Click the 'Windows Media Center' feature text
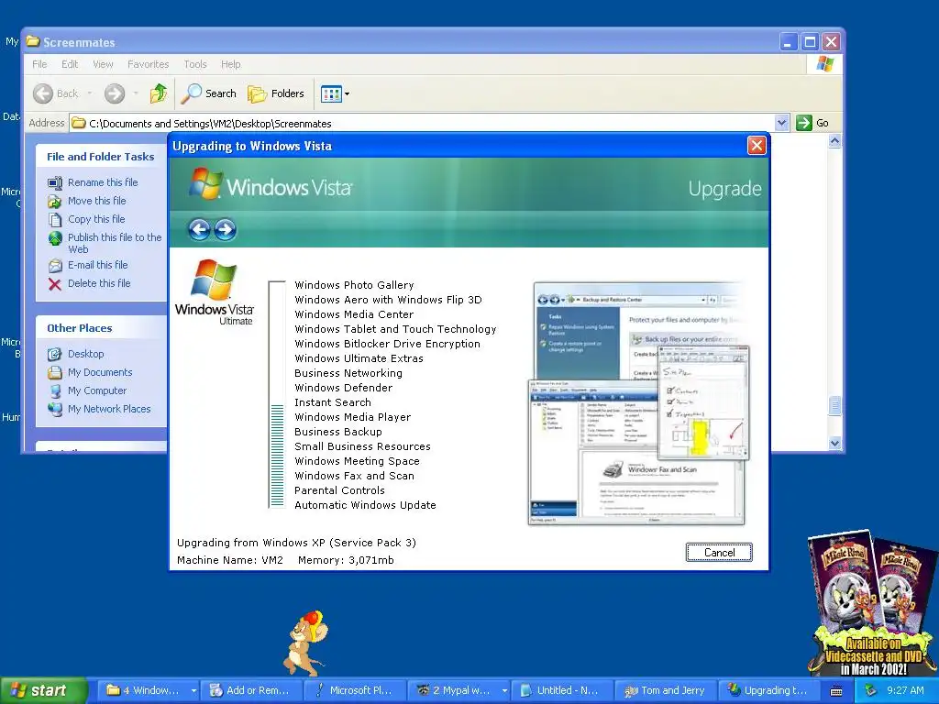 coord(354,314)
